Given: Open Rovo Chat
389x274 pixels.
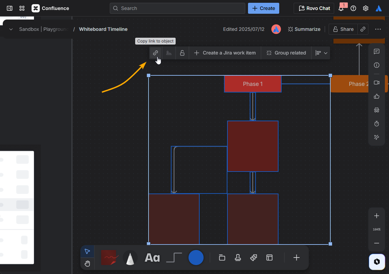Looking at the screenshot, I should pos(314,9).
